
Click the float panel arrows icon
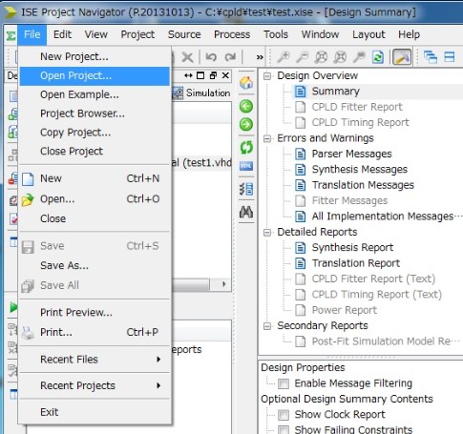click(x=188, y=75)
